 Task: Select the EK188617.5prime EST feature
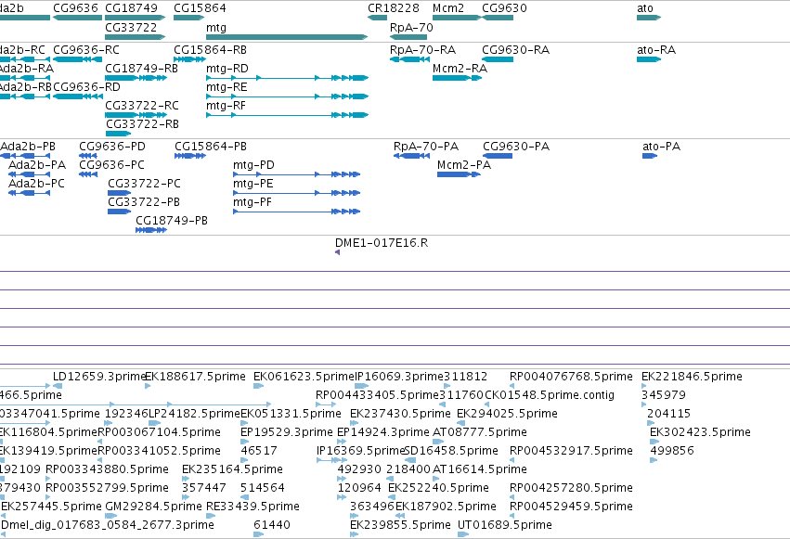(148, 386)
